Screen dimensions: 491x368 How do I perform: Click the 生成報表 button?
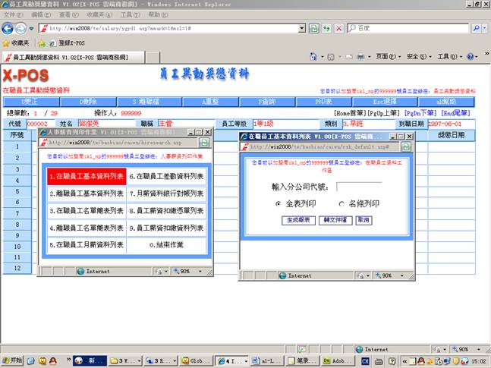pyautogui.click(x=298, y=220)
